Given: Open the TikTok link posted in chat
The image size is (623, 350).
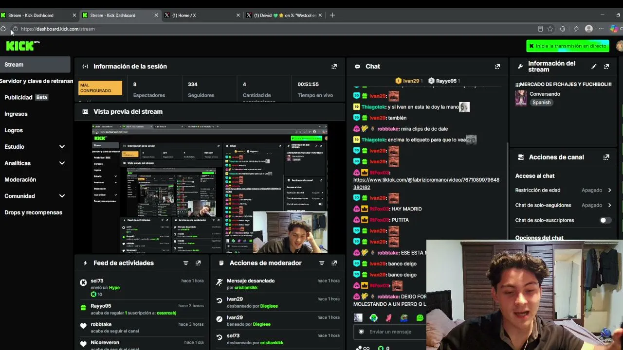Looking at the screenshot, I should 426,184.
